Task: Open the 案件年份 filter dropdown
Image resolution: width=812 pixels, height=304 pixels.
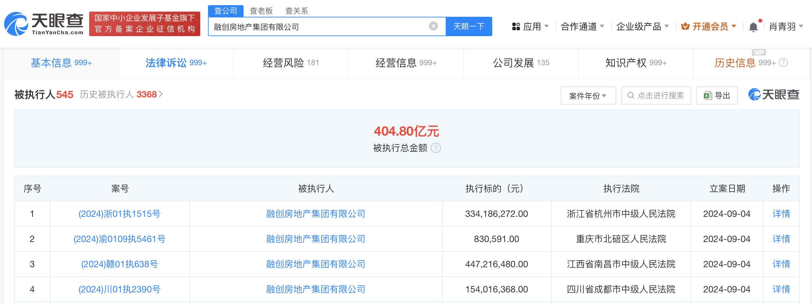Action: point(588,95)
